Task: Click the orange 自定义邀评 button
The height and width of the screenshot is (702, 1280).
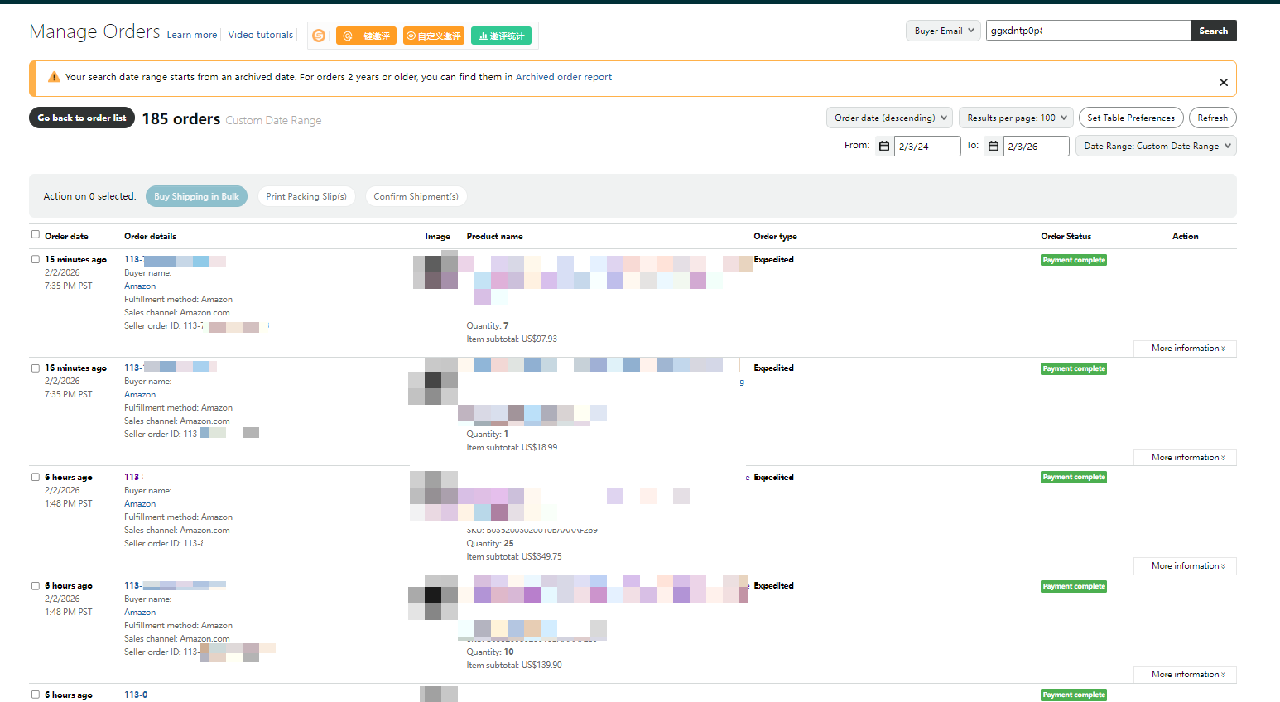Action: (434, 36)
